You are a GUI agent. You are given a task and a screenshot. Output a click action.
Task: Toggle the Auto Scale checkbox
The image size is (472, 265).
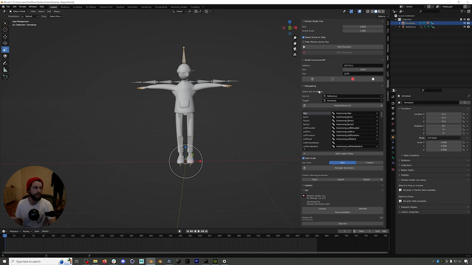point(303,158)
